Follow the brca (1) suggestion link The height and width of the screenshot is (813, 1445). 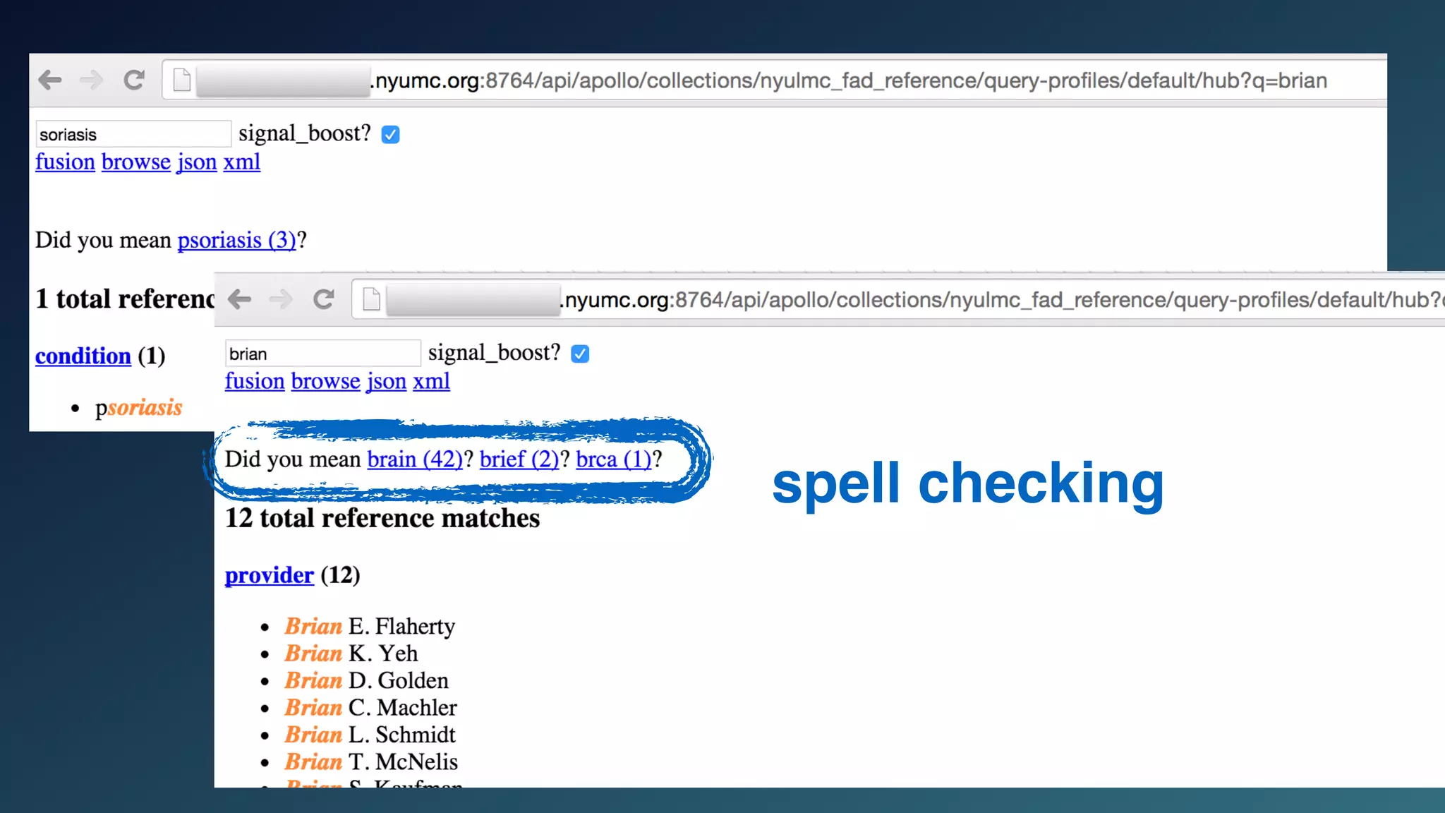(614, 459)
